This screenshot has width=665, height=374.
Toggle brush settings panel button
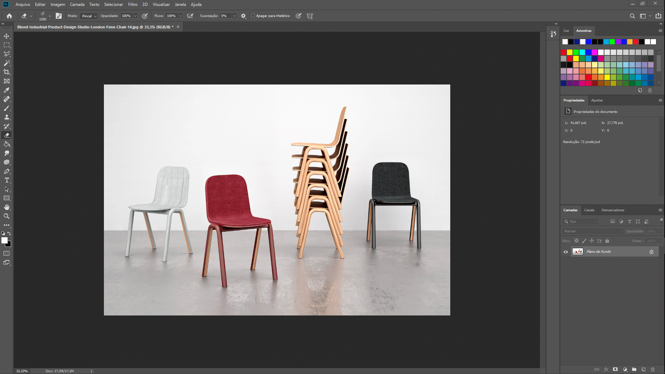coord(59,16)
